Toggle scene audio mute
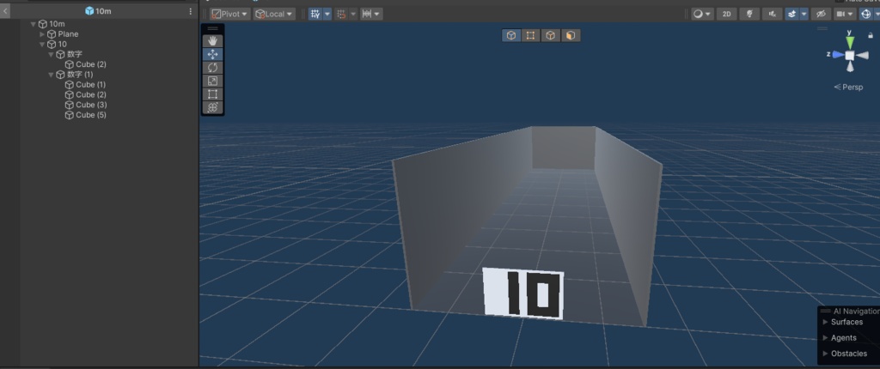 pos(773,14)
